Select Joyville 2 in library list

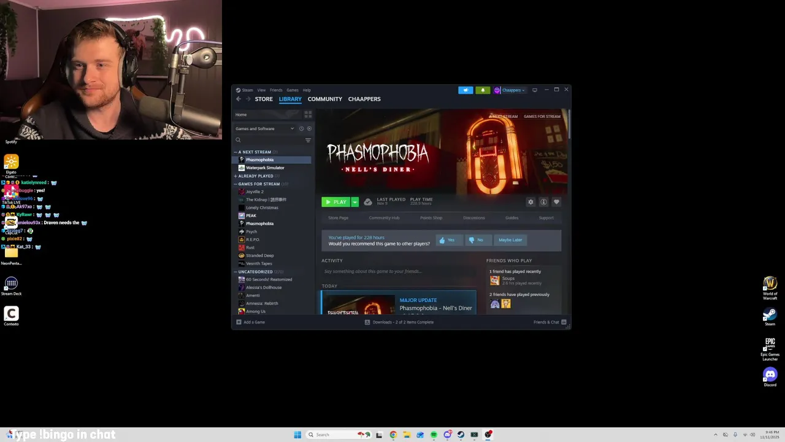[x=272, y=192]
